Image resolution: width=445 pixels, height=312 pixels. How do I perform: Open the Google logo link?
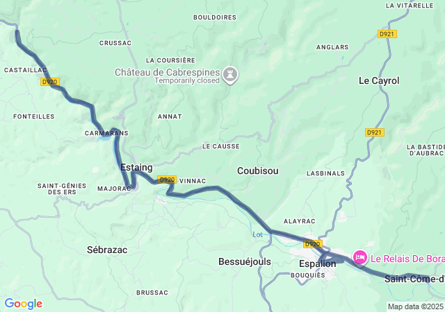tap(23, 304)
